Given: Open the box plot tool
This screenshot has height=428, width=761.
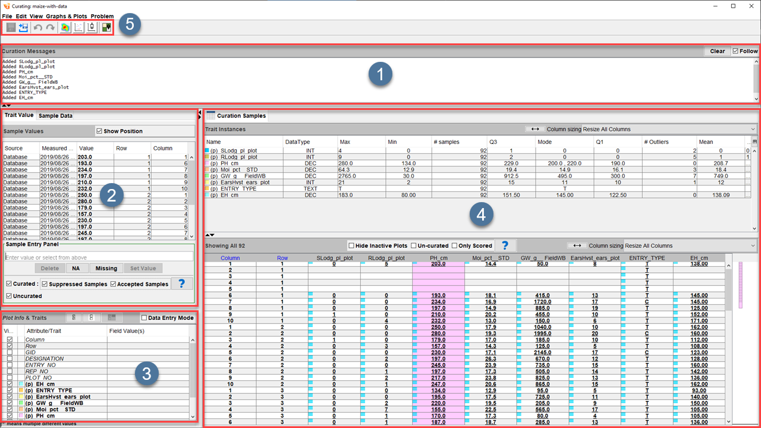Looking at the screenshot, I should 92,27.
